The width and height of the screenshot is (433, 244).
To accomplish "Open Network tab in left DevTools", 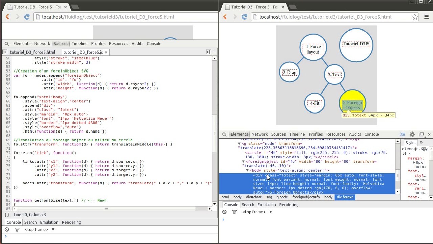I will (42, 44).
